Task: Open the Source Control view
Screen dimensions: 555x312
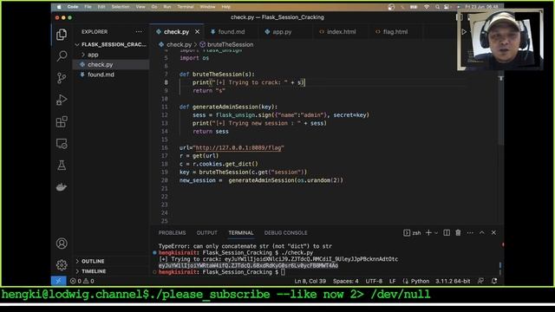Action: (x=62, y=78)
